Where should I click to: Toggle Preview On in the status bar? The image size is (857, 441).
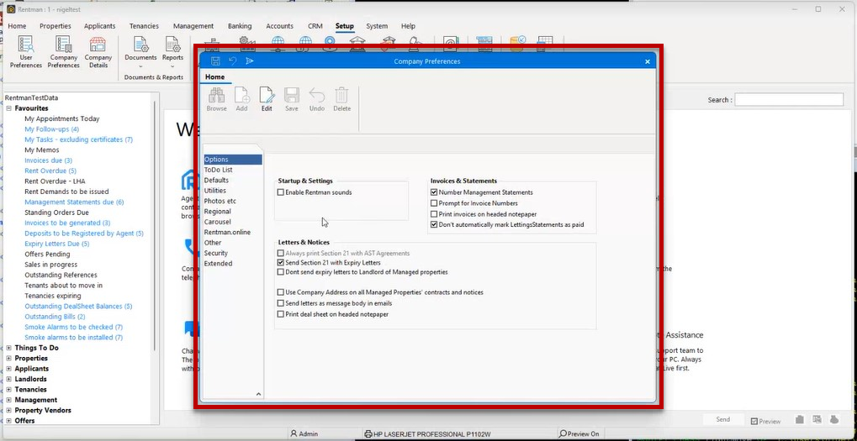(x=579, y=434)
